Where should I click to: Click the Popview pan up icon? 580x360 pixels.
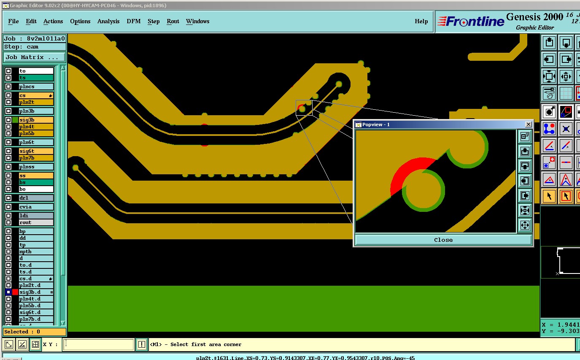[x=525, y=151]
